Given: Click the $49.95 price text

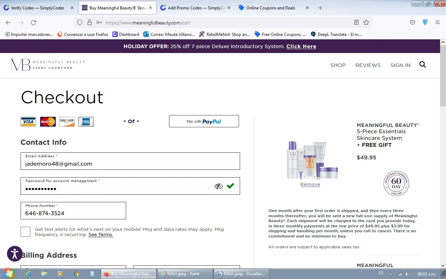Looking at the screenshot, I should [367, 158].
